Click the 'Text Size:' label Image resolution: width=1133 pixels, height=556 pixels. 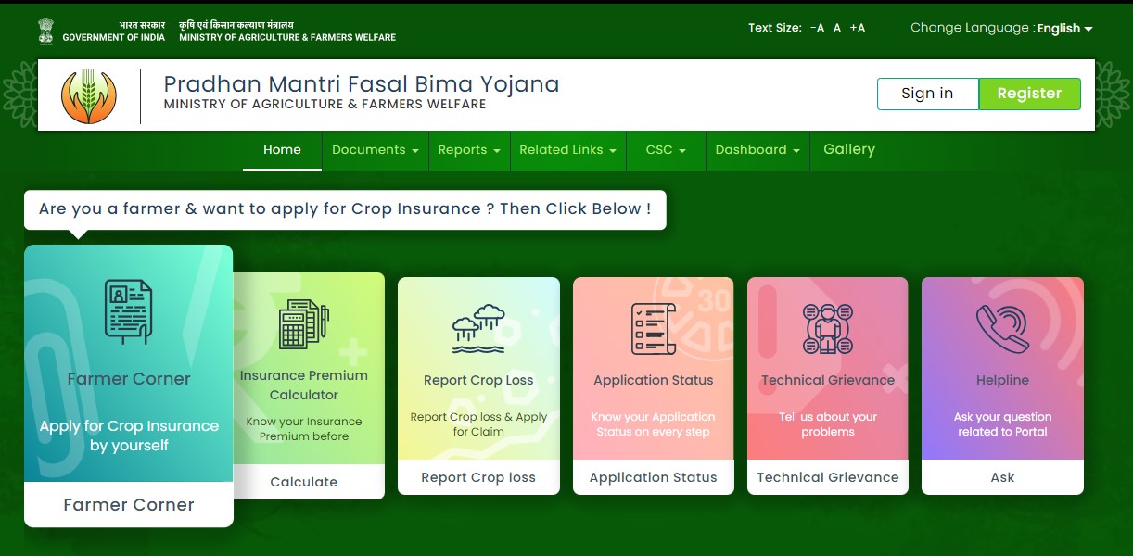point(775,28)
